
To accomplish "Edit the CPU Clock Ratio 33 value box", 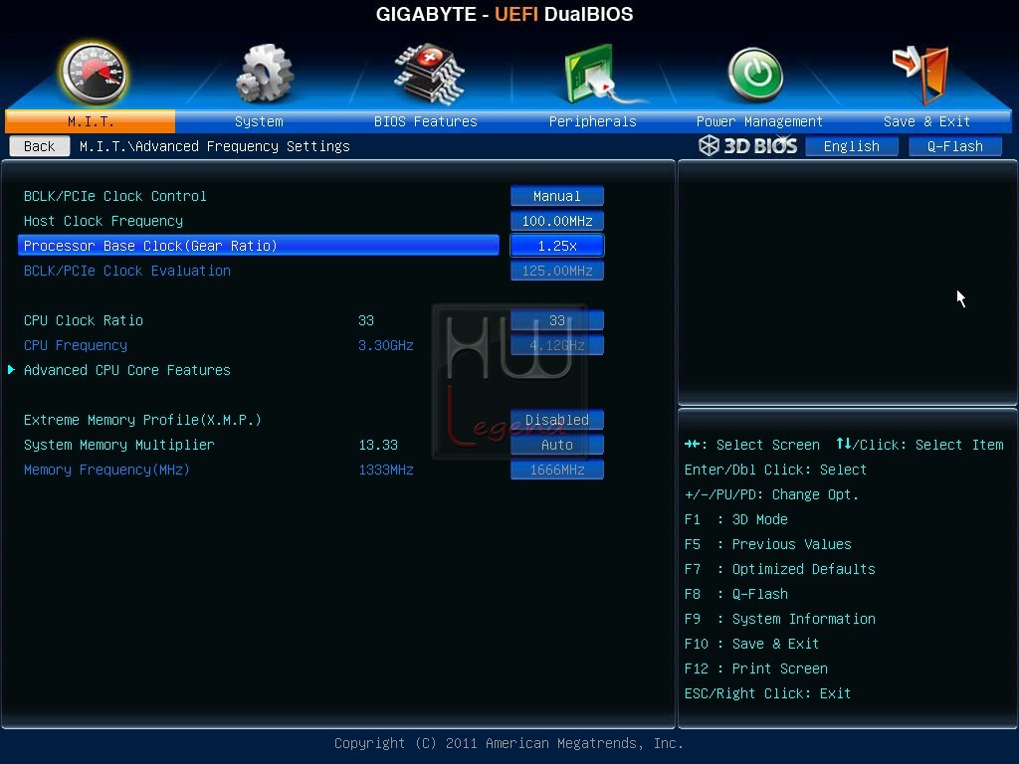I will [x=557, y=320].
